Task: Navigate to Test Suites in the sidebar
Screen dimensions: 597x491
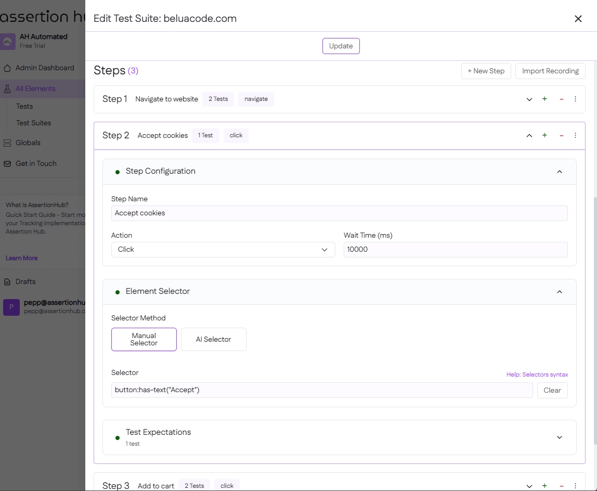Action: click(x=34, y=123)
